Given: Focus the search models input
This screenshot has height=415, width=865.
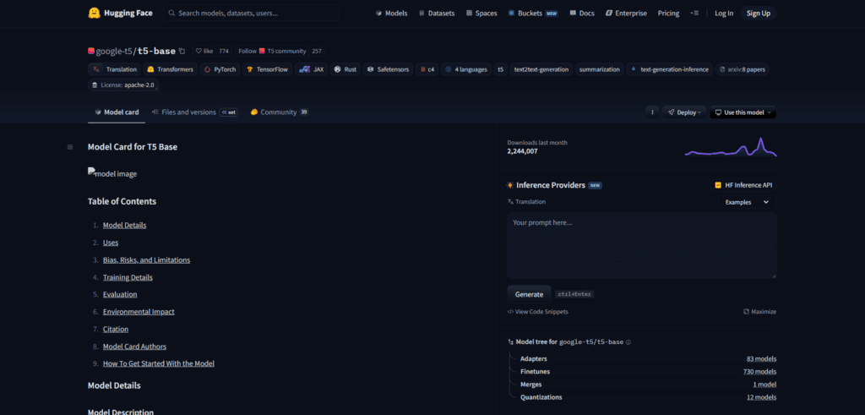Looking at the screenshot, I should [x=251, y=13].
